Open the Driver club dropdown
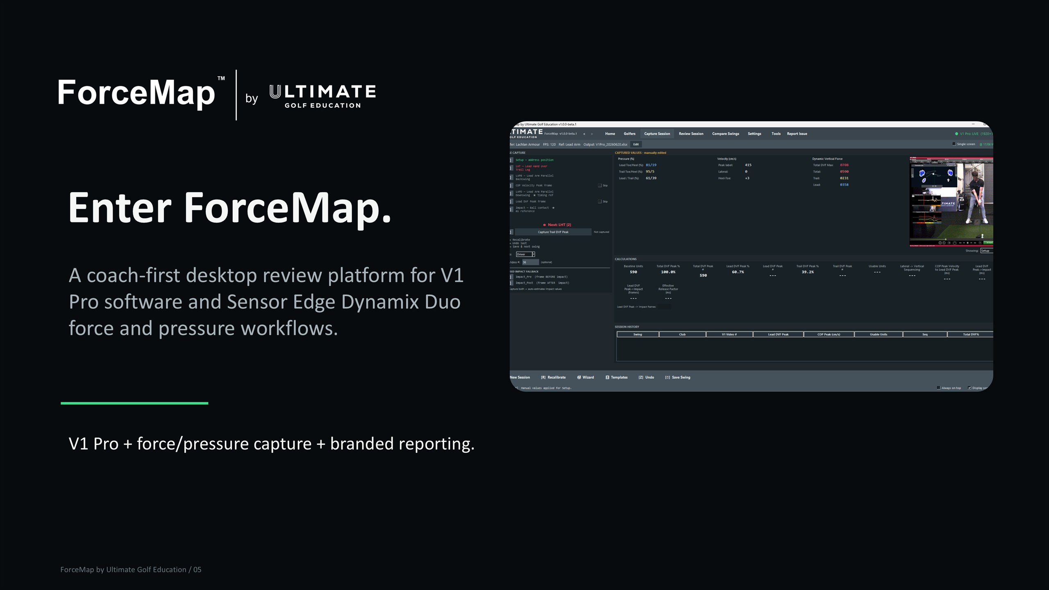The width and height of the screenshot is (1049, 590). click(x=525, y=254)
